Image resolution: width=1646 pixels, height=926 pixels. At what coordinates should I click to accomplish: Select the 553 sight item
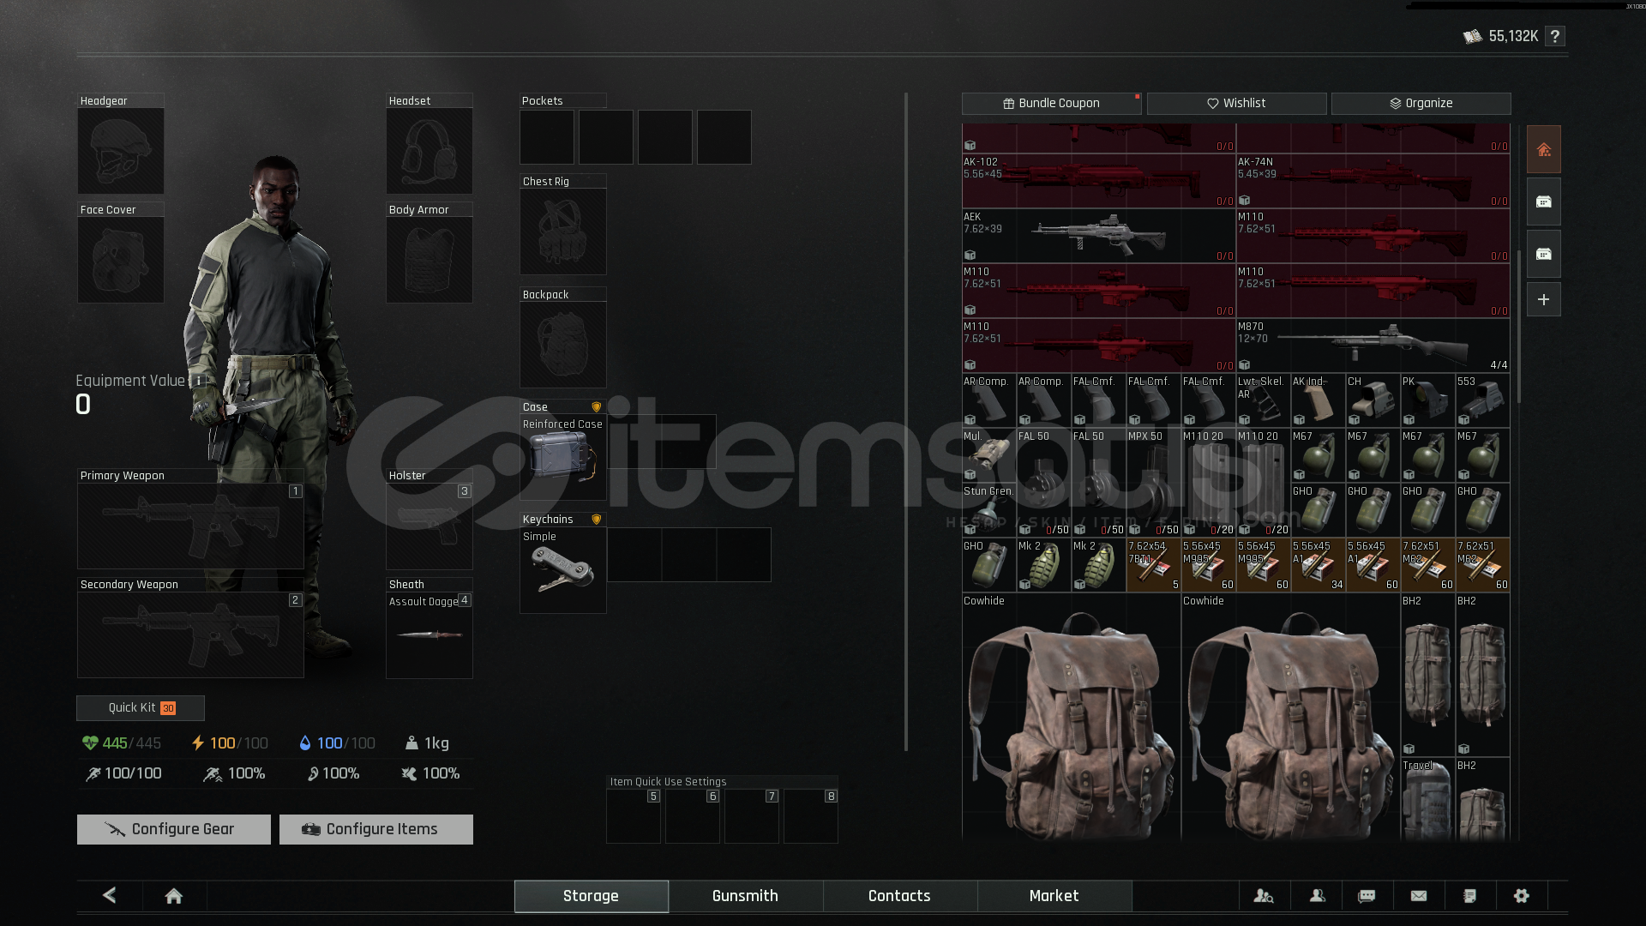point(1482,400)
